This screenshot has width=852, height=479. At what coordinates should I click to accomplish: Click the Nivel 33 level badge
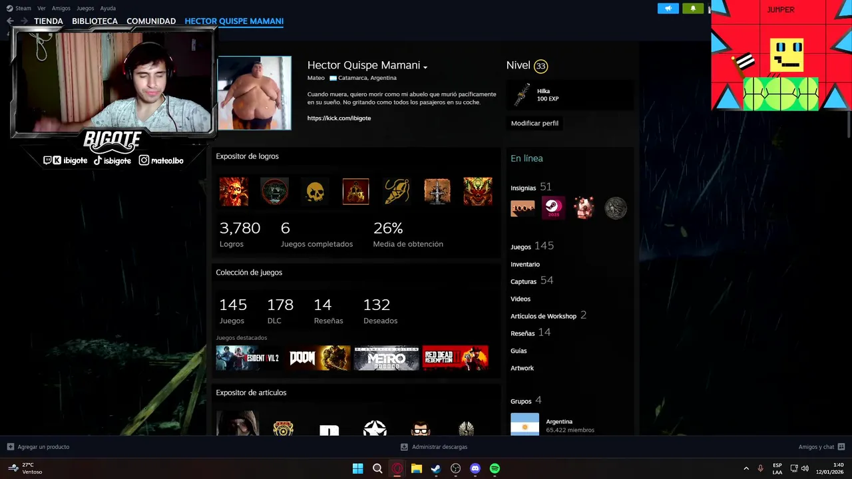click(x=540, y=66)
